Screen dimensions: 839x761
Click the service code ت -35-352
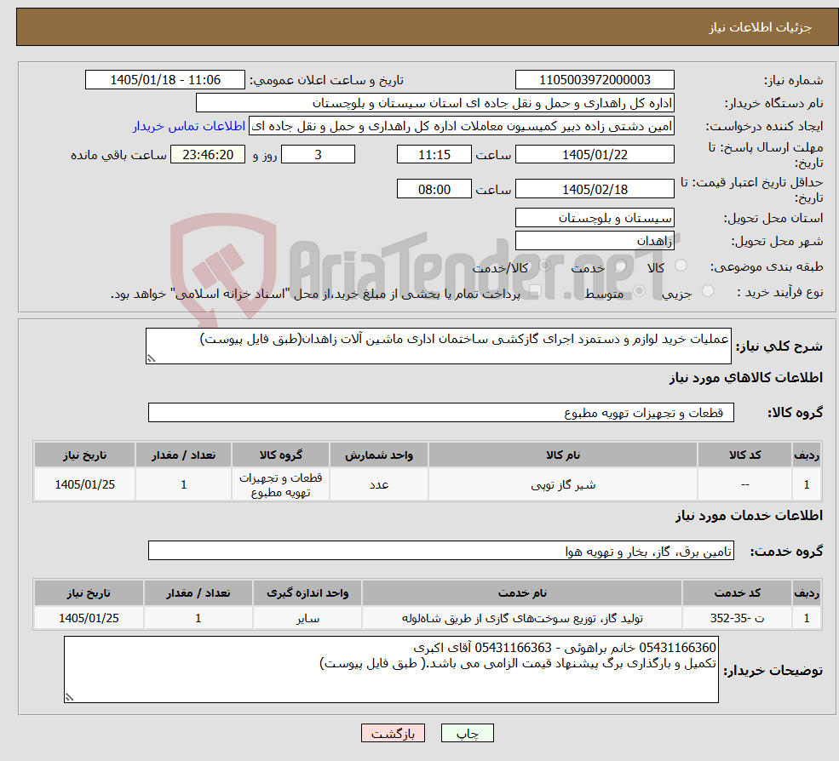pos(737,618)
